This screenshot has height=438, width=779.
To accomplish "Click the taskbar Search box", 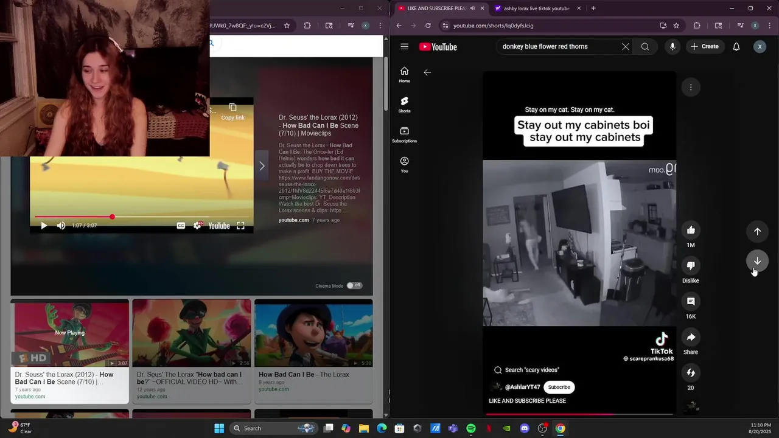I will [274, 428].
